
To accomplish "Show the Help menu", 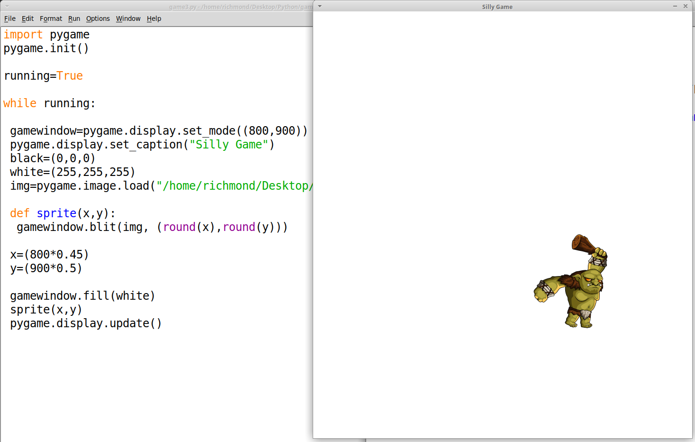I will coord(154,18).
